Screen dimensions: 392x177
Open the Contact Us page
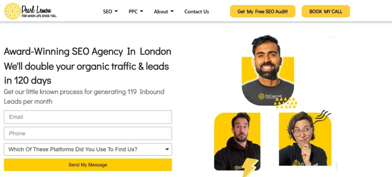click(x=197, y=11)
